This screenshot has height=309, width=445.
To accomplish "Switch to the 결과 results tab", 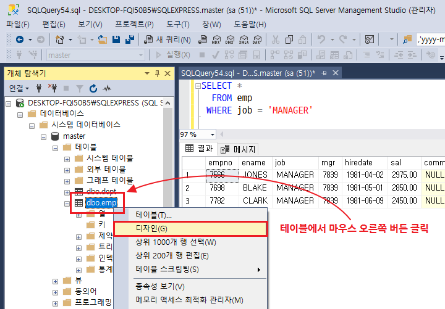I will click(x=199, y=149).
